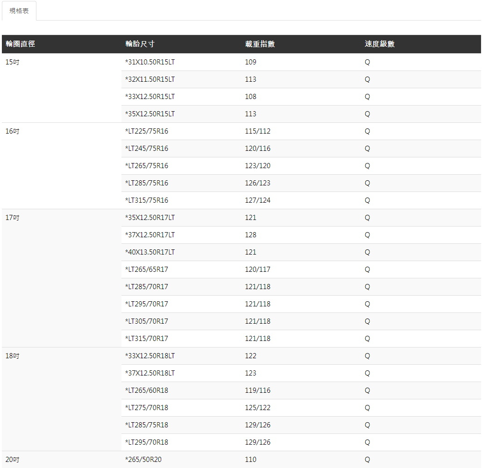Image resolution: width=482 pixels, height=468 pixels.
Task: Click the 17吋 rim diameter cell
Action: (x=12, y=218)
